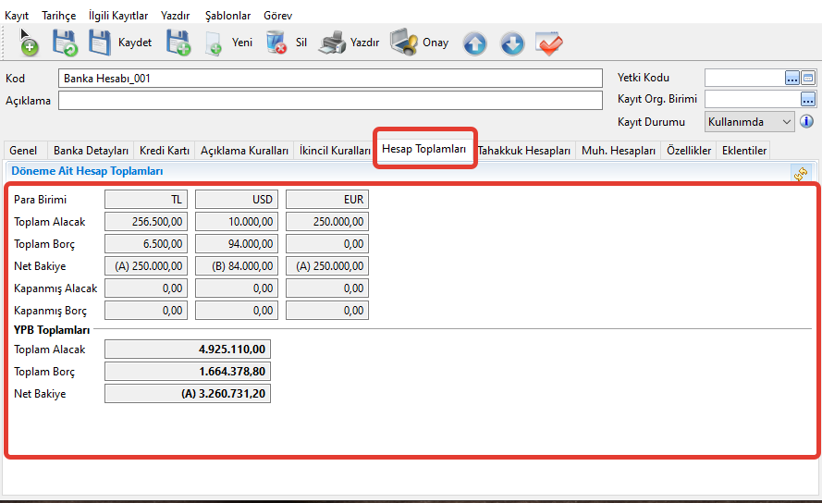Switch to the Muh. Hesapları tab
This screenshot has height=503, width=822.
click(x=619, y=150)
